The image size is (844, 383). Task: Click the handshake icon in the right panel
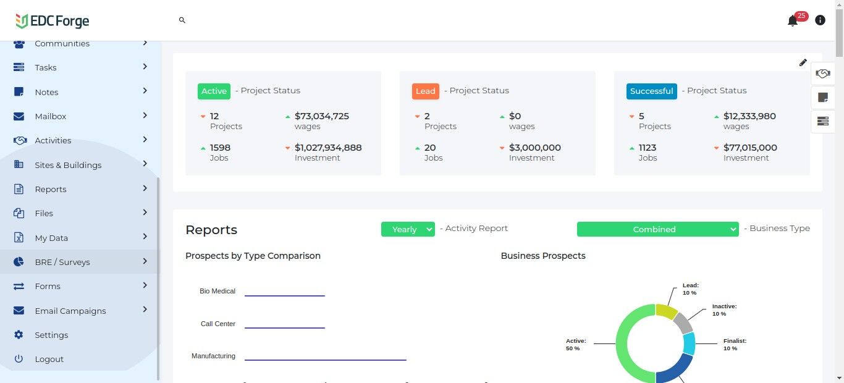click(x=822, y=74)
